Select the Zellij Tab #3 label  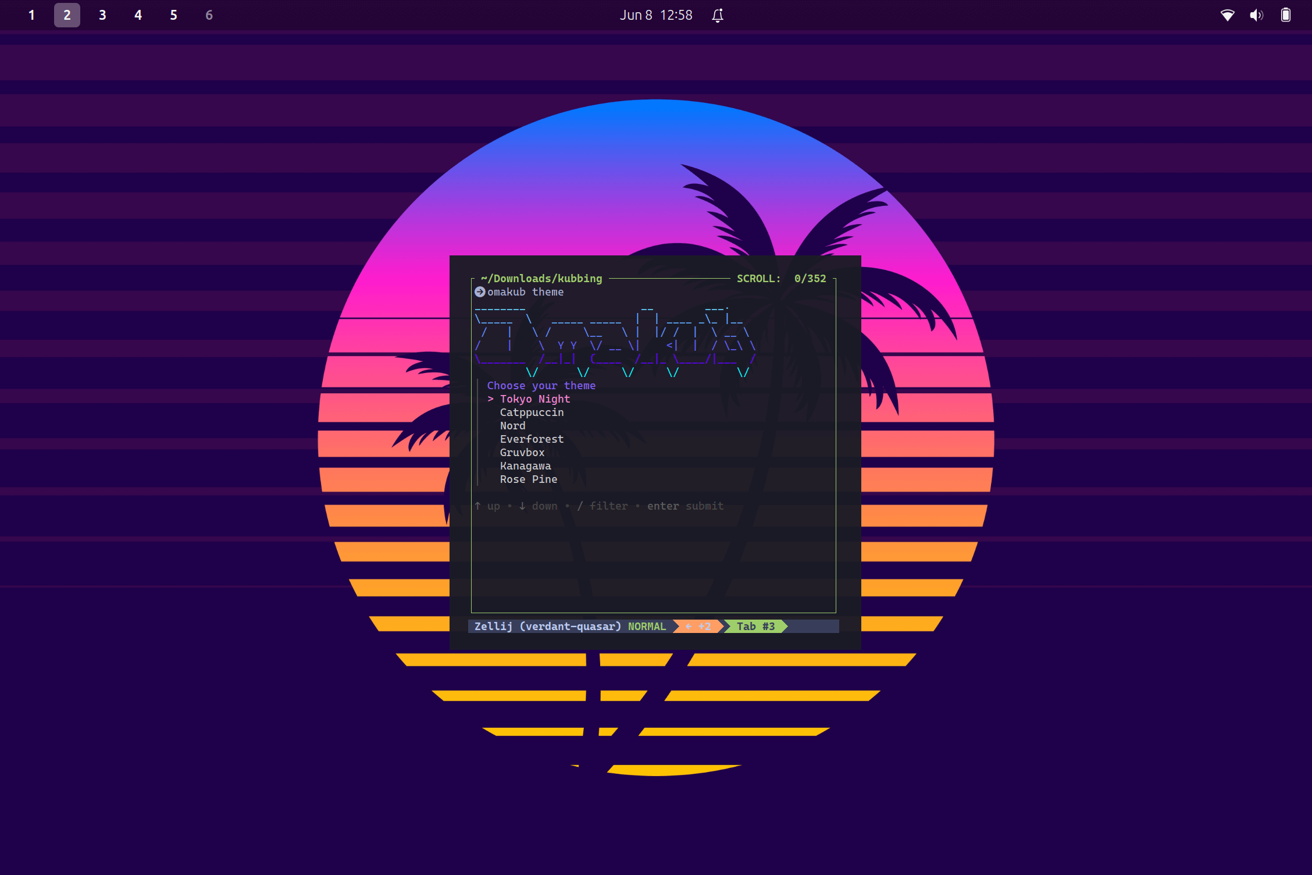pyautogui.click(x=755, y=627)
